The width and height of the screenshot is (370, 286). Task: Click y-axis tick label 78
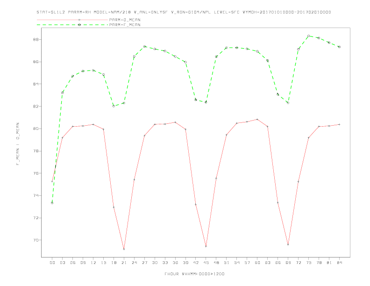(36, 151)
